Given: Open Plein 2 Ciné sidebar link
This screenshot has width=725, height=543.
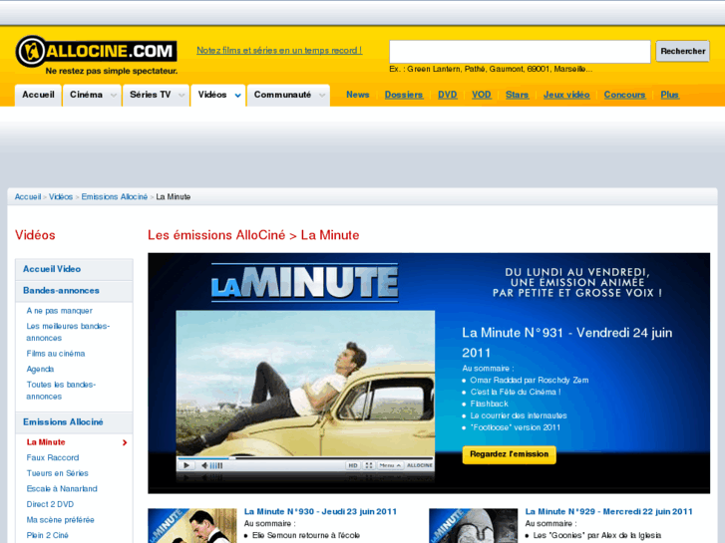Looking at the screenshot, I should pyautogui.click(x=47, y=536).
